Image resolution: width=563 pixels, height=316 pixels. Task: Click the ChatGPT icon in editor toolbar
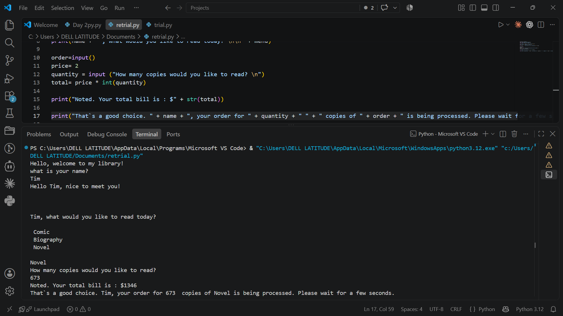pos(529,25)
